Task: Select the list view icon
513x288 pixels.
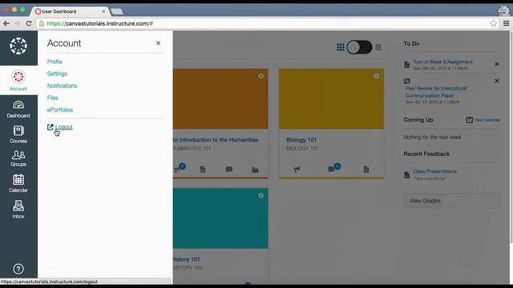Action: (x=378, y=47)
